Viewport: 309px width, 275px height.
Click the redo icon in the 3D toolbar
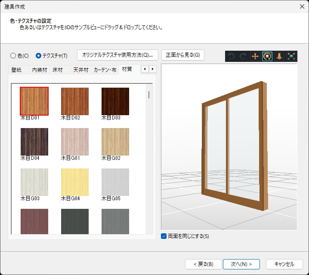point(243,56)
